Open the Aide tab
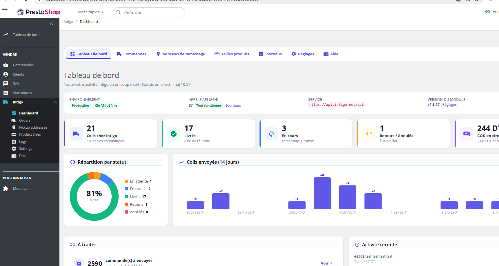Viewport: 499px width, 266px height. (331, 54)
